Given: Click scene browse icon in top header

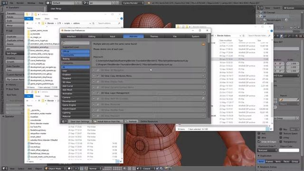Looking at the screenshot, I should coord(85,3).
